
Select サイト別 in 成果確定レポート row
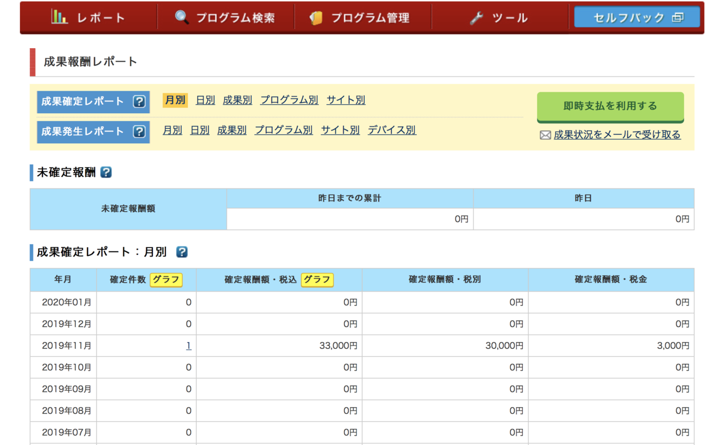pos(346,100)
